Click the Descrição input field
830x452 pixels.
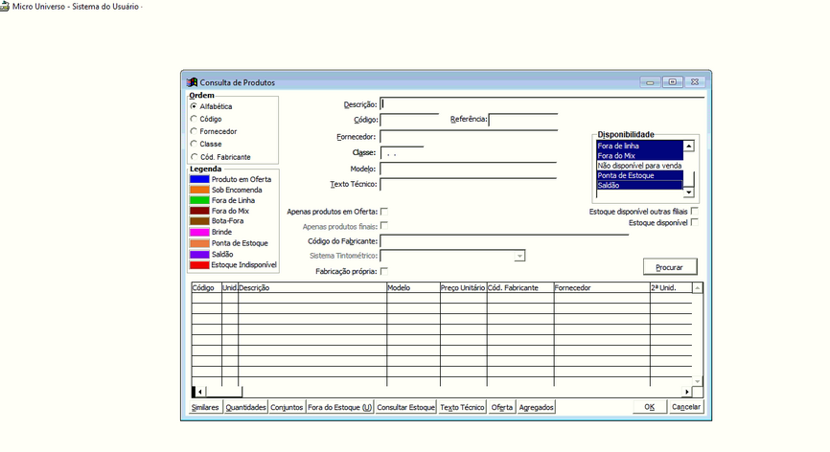542,104
